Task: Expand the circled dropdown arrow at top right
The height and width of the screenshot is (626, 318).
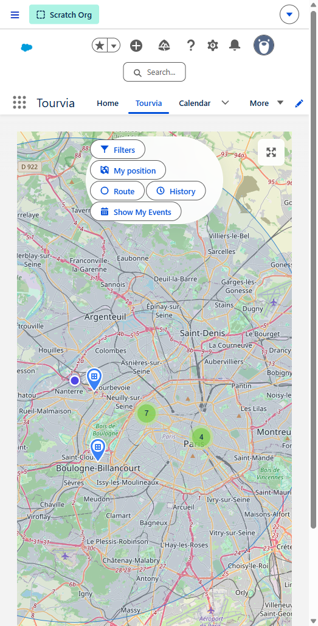Action: pyautogui.click(x=289, y=15)
